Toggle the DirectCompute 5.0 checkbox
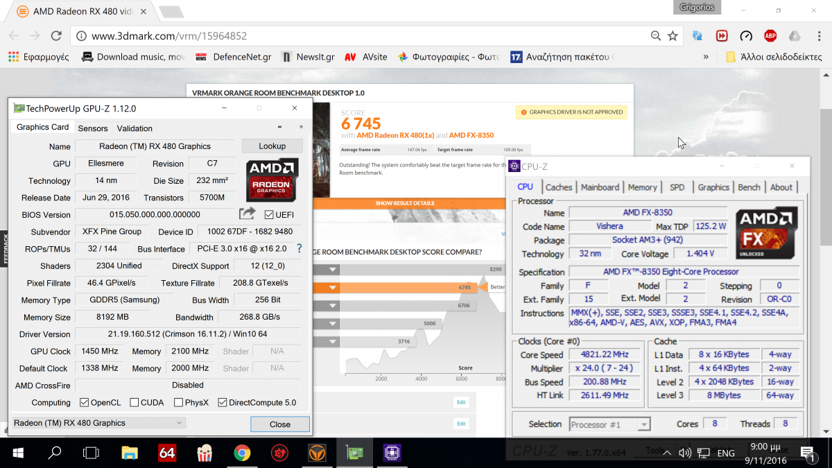 pyautogui.click(x=223, y=403)
